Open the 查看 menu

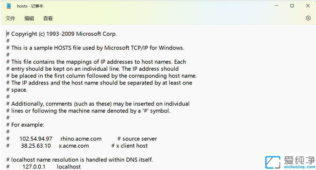[48, 18]
